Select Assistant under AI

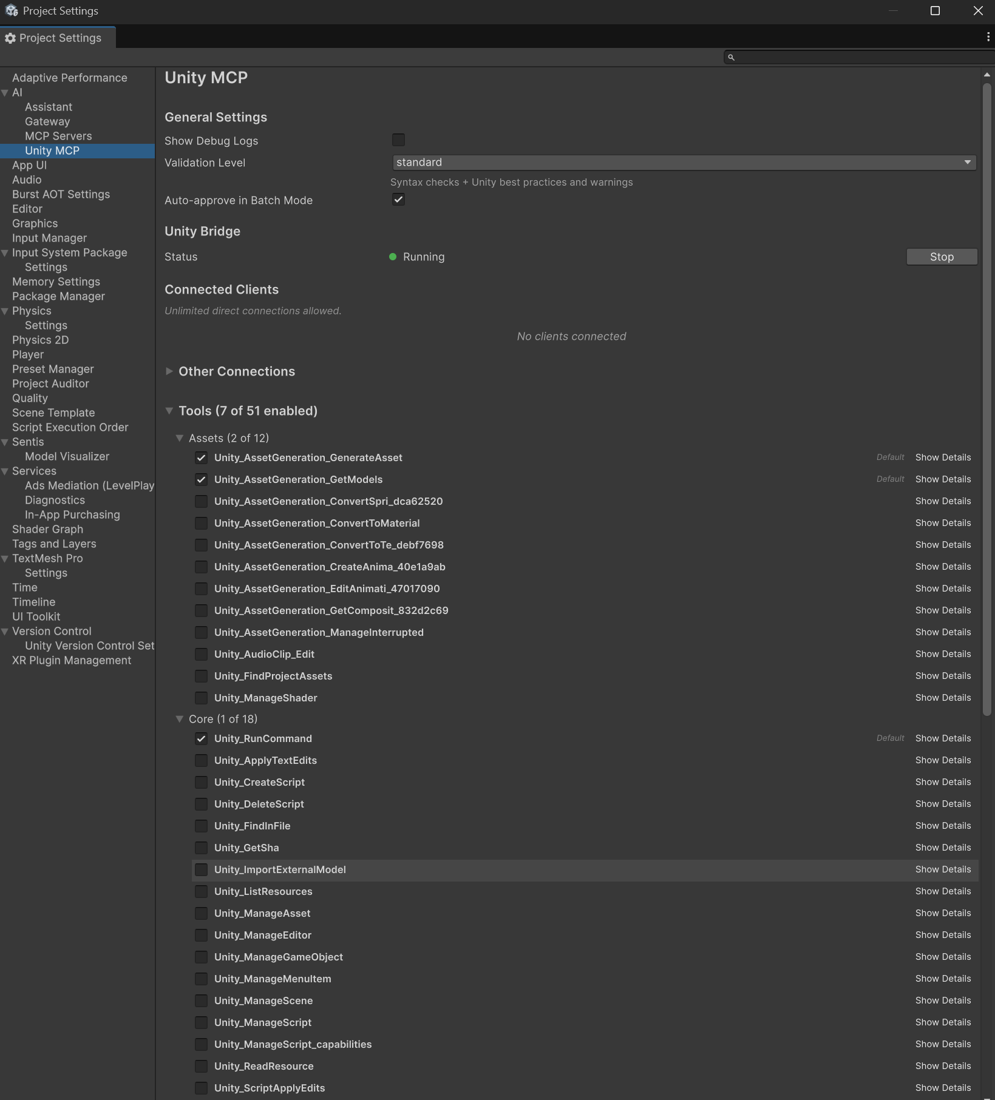(49, 107)
